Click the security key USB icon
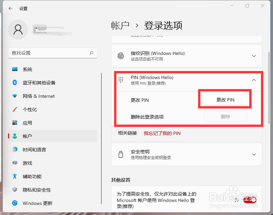 point(121,154)
